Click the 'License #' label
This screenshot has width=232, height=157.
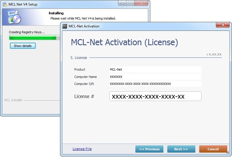(84, 96)
